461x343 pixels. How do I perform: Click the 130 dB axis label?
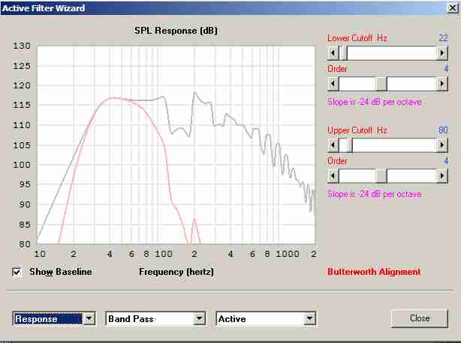(x=22, y=46)
